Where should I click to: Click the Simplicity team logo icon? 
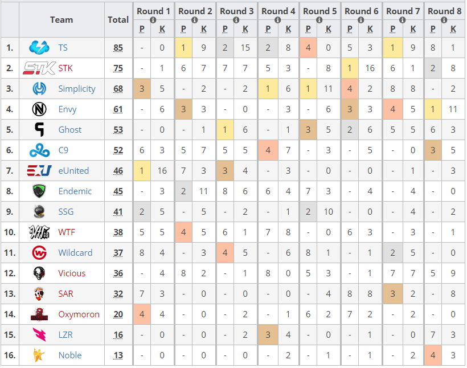click(x=40, y=89)
